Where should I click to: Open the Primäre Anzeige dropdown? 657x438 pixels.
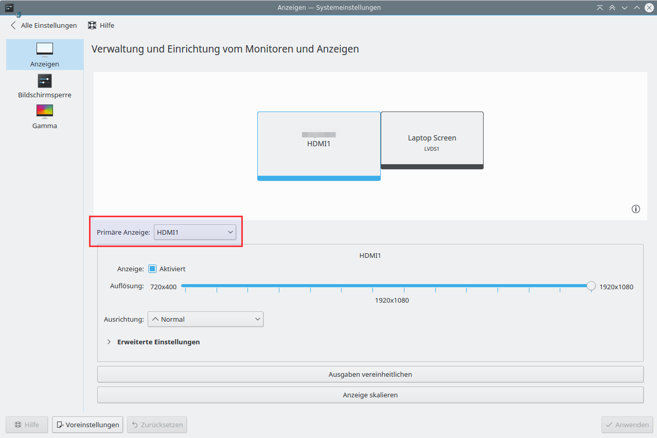194,233
